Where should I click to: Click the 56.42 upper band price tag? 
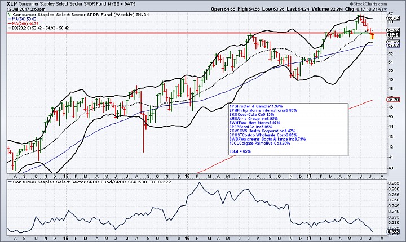(x=394, y=19)
